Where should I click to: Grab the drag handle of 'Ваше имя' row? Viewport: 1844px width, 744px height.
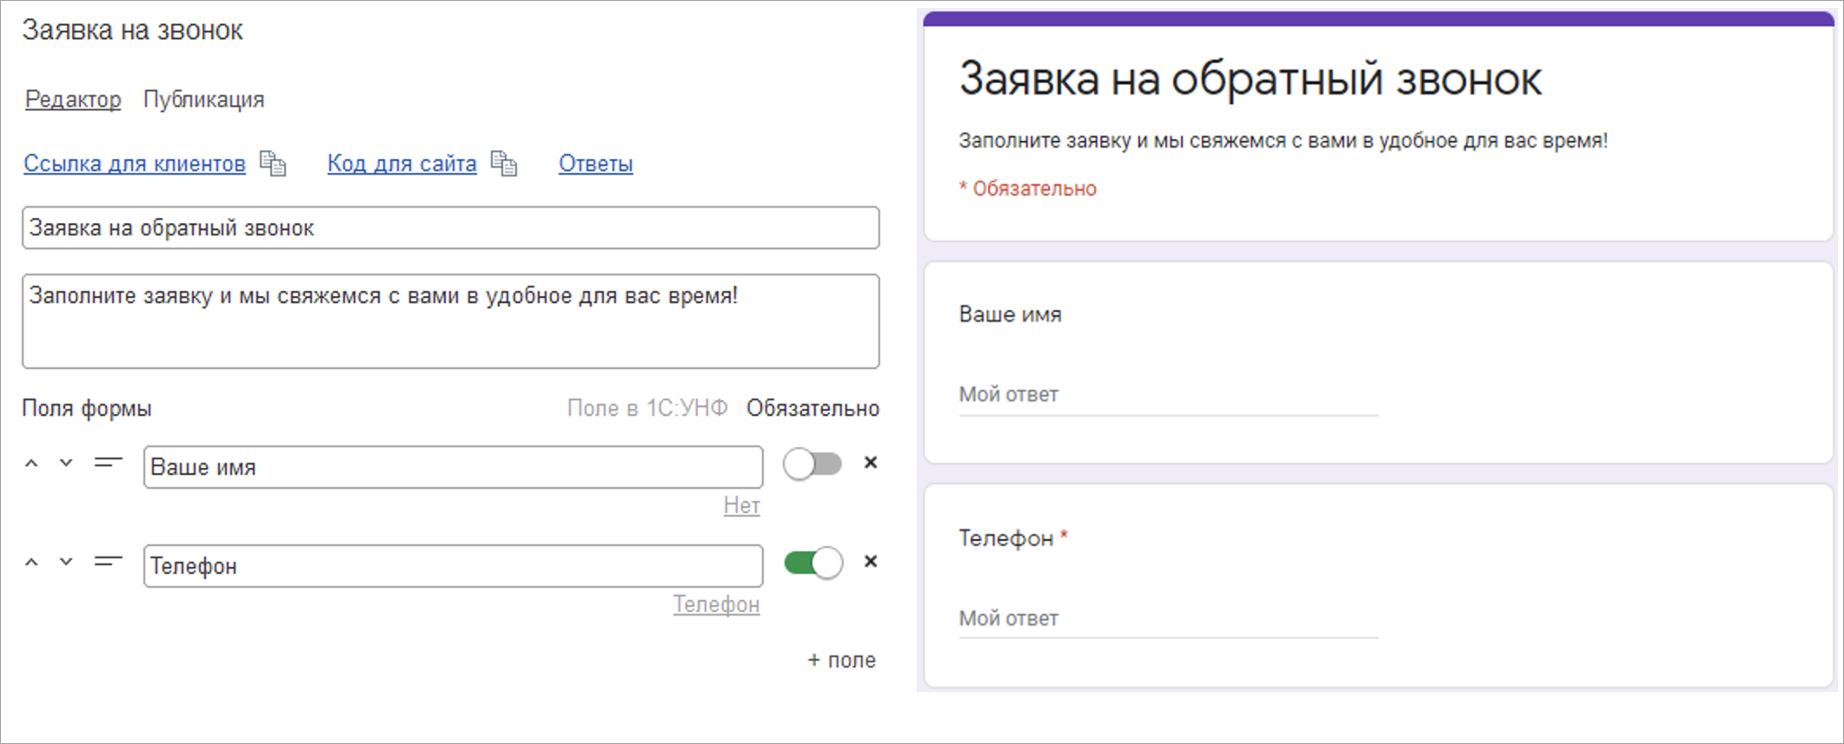click(x=109, y=464)
